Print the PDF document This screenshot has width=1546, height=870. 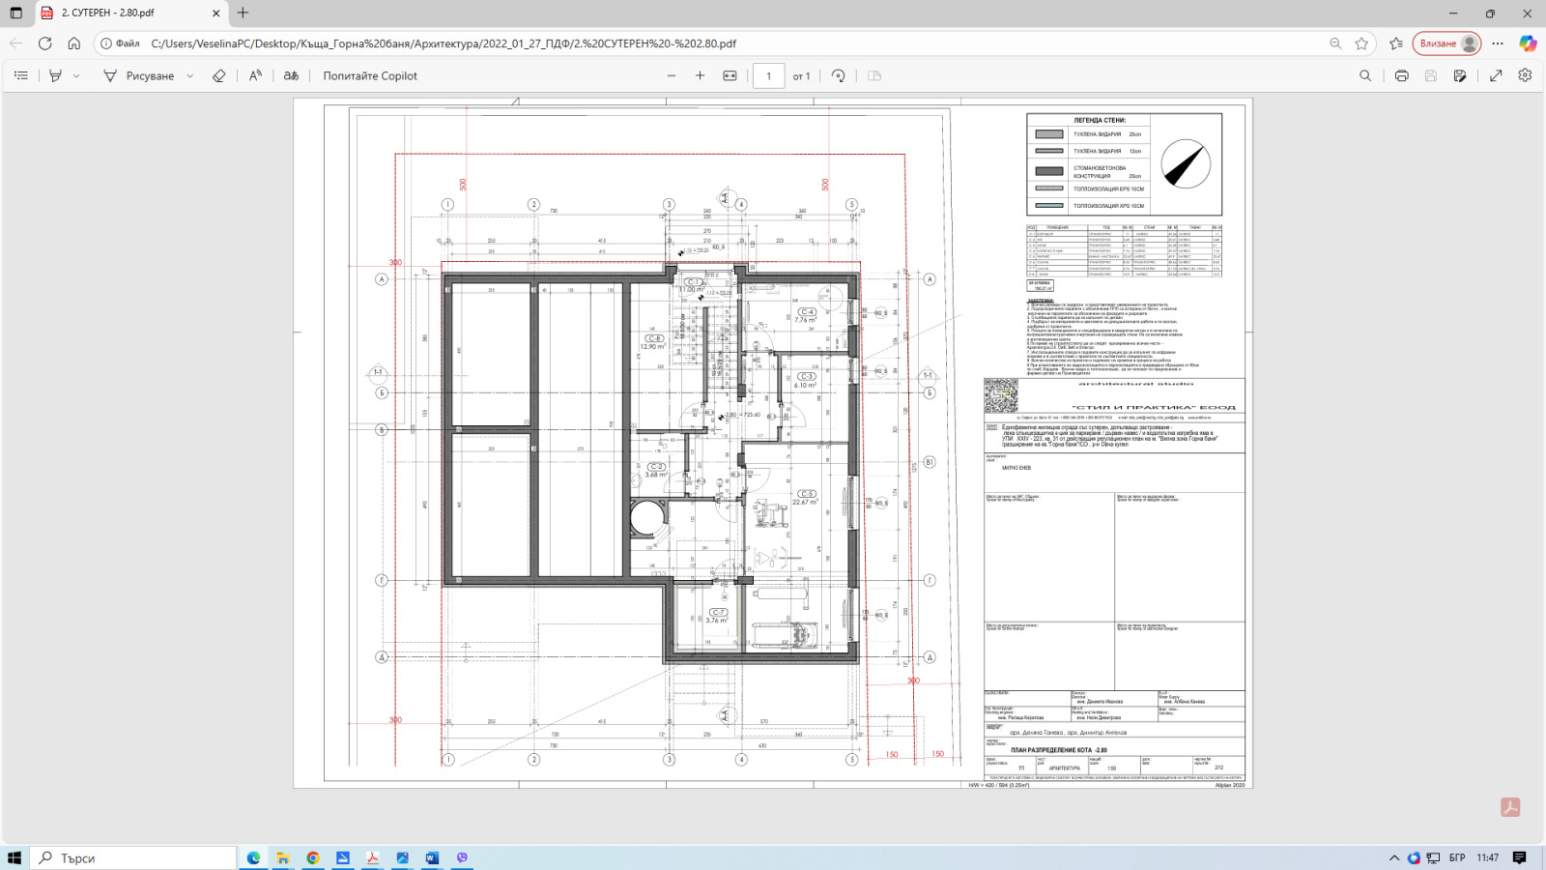click(x=1401, y=75)
